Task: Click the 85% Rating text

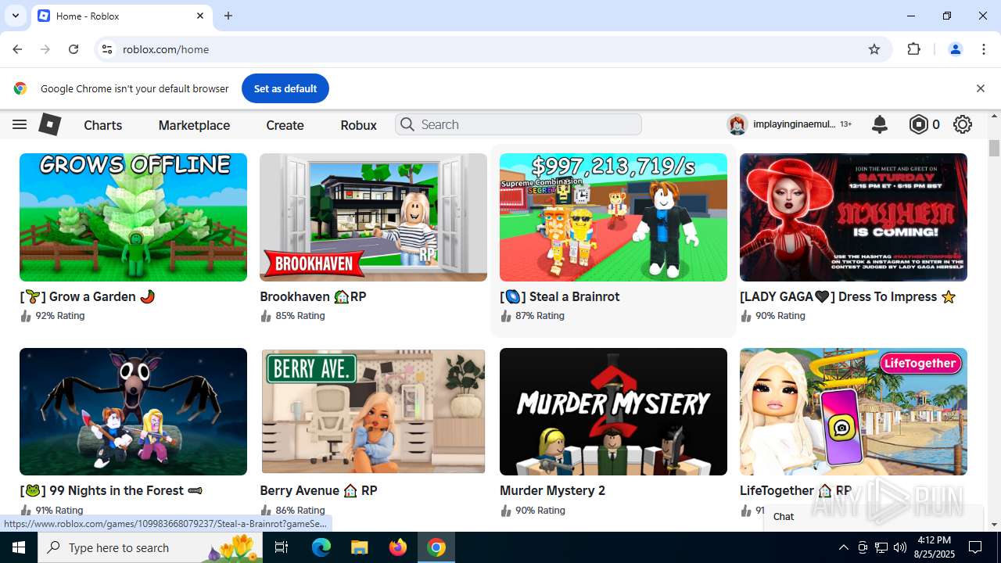Action: coord(300,316)
